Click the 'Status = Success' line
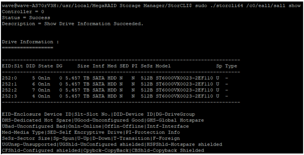The width and height of the screenshot is (304, 155). [x=26, y=18]
